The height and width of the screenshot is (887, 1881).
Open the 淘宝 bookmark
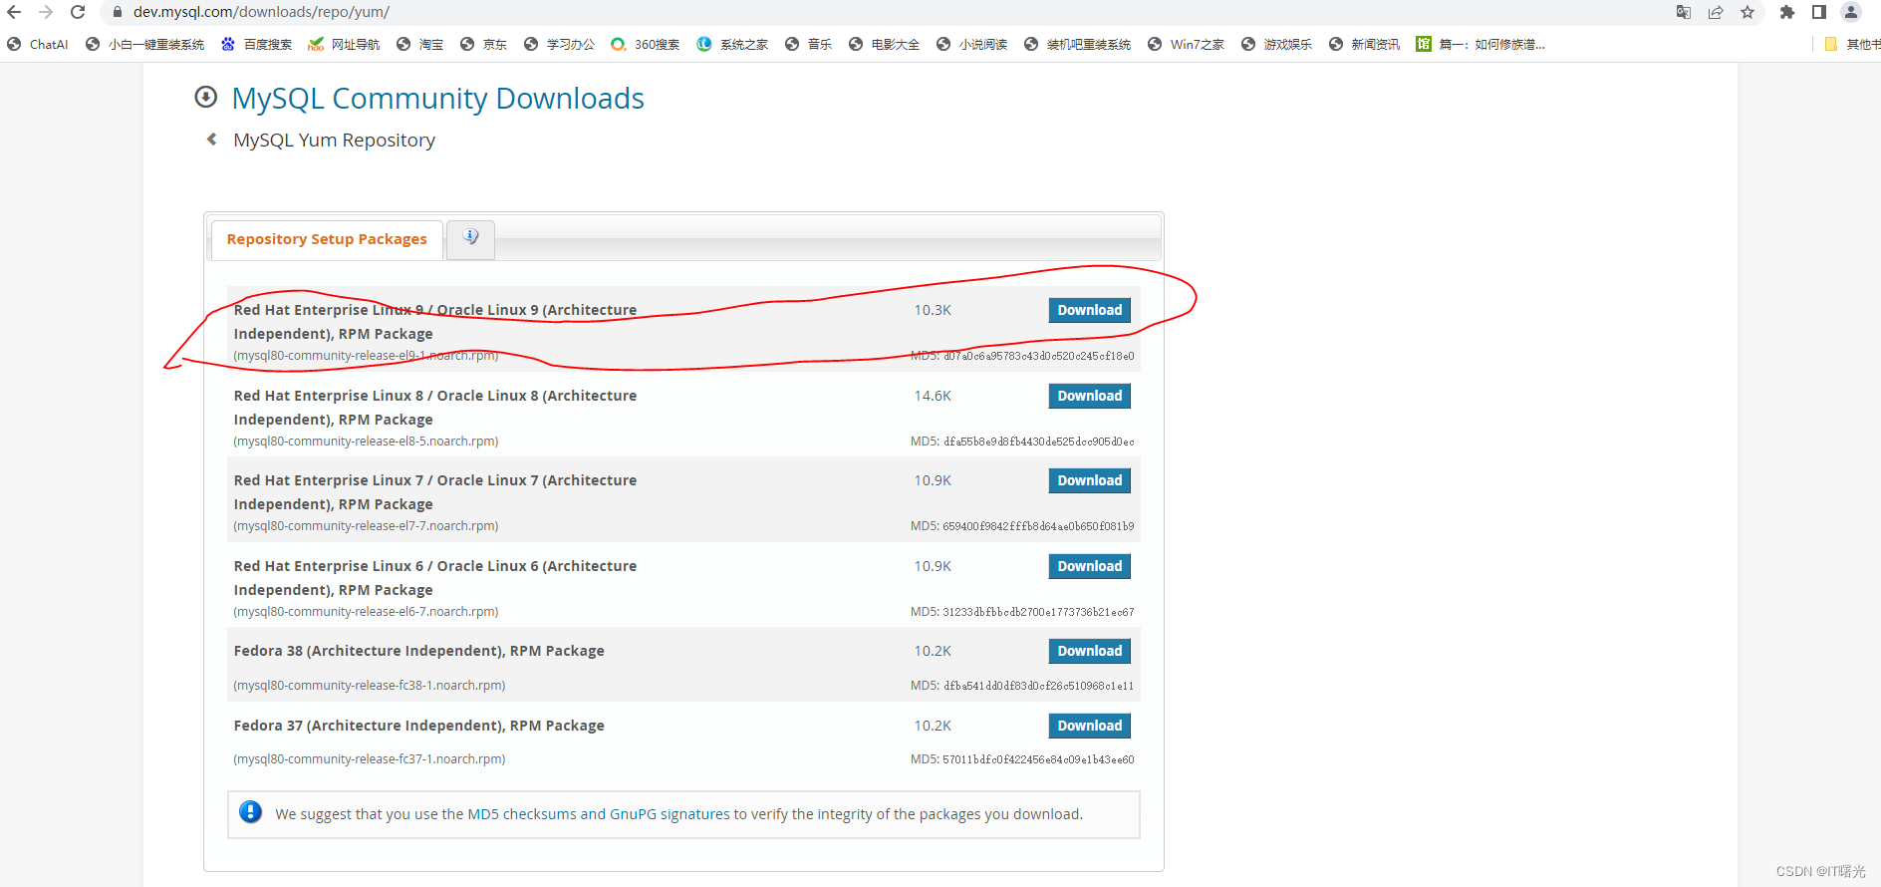pyautogui.click(x=420, y=44)
